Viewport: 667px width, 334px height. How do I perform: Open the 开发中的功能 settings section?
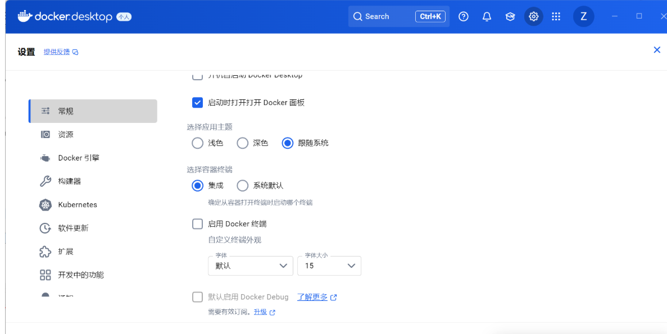click(93, 275)
